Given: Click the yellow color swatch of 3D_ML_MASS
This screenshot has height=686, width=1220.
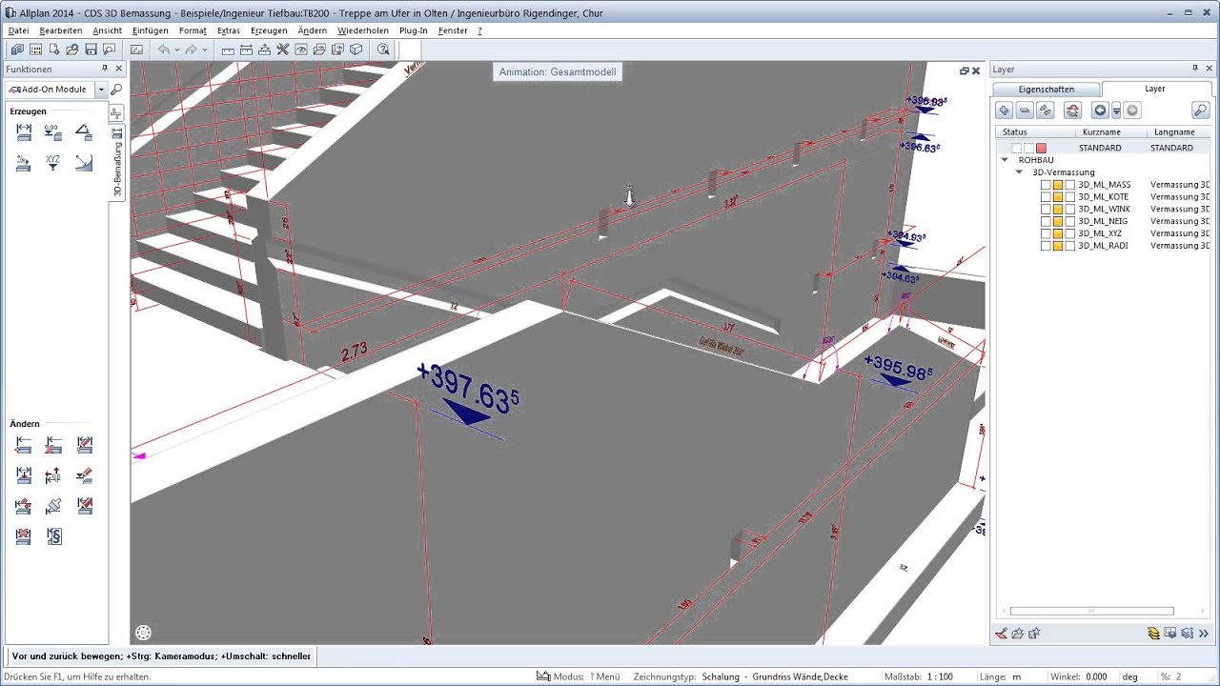Looking at the screenshot, I should click(1058, 185).
